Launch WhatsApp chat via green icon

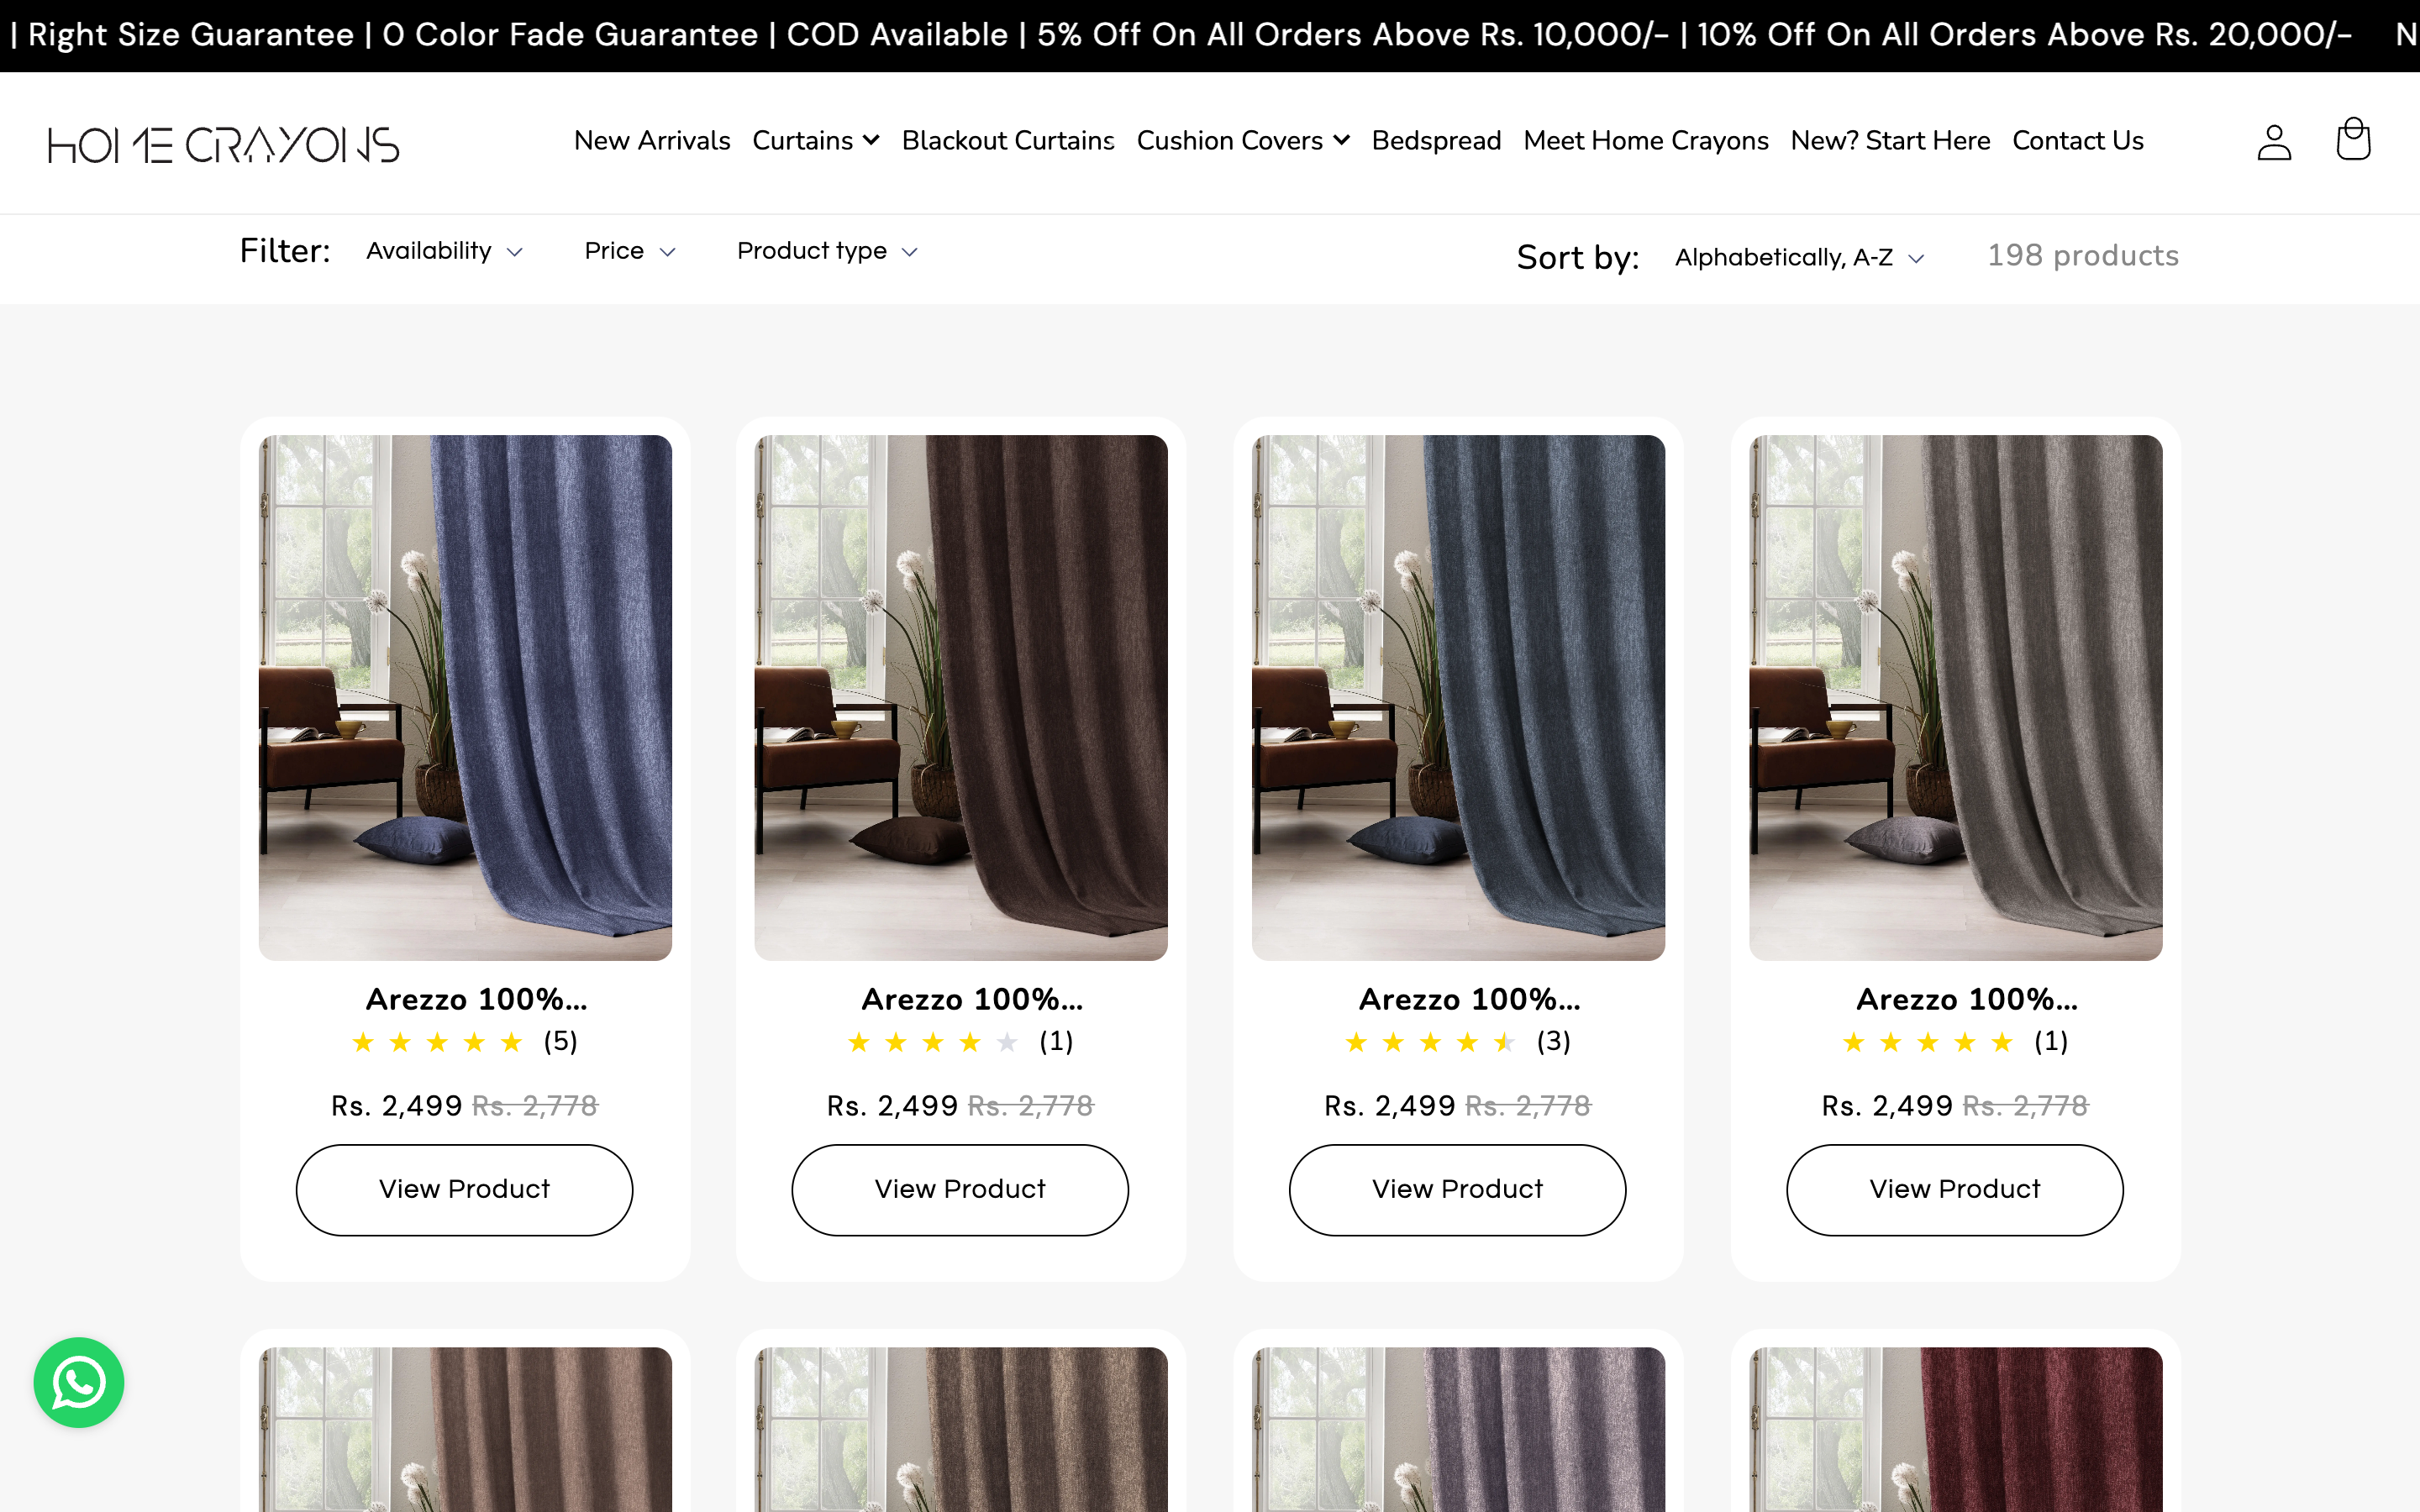[78, 1382]
